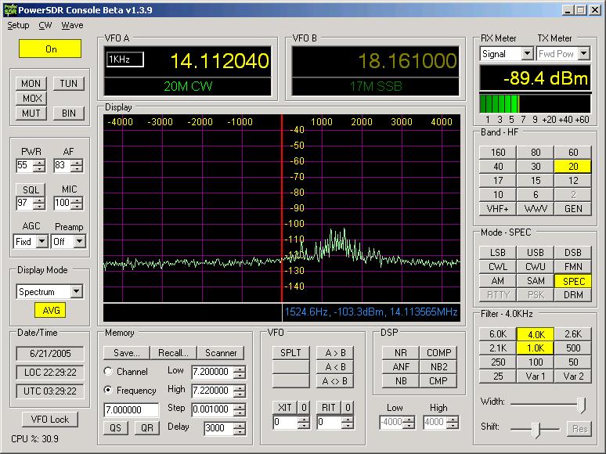Open the AGC Fixd dropdown
The height and width of the screenshot is (454, 606).
click(42, 242)
